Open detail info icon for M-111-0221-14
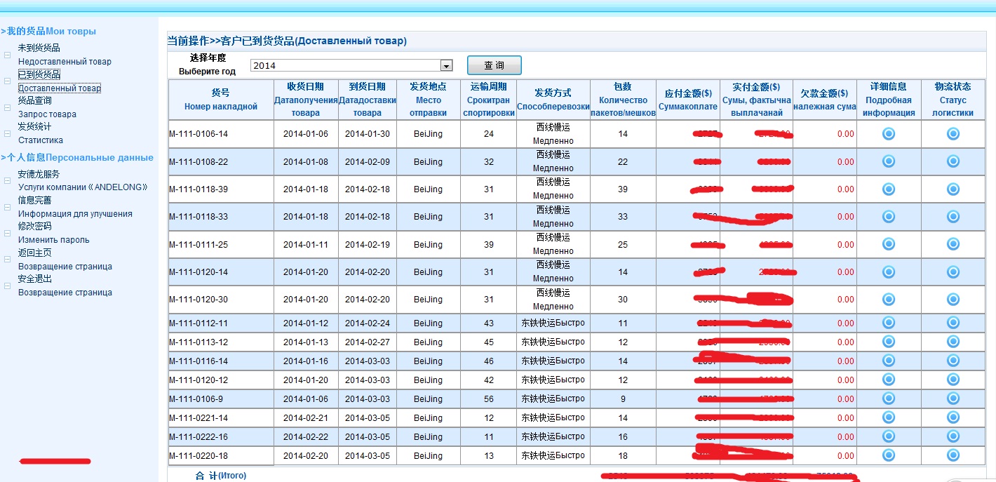 click(889, 417)
